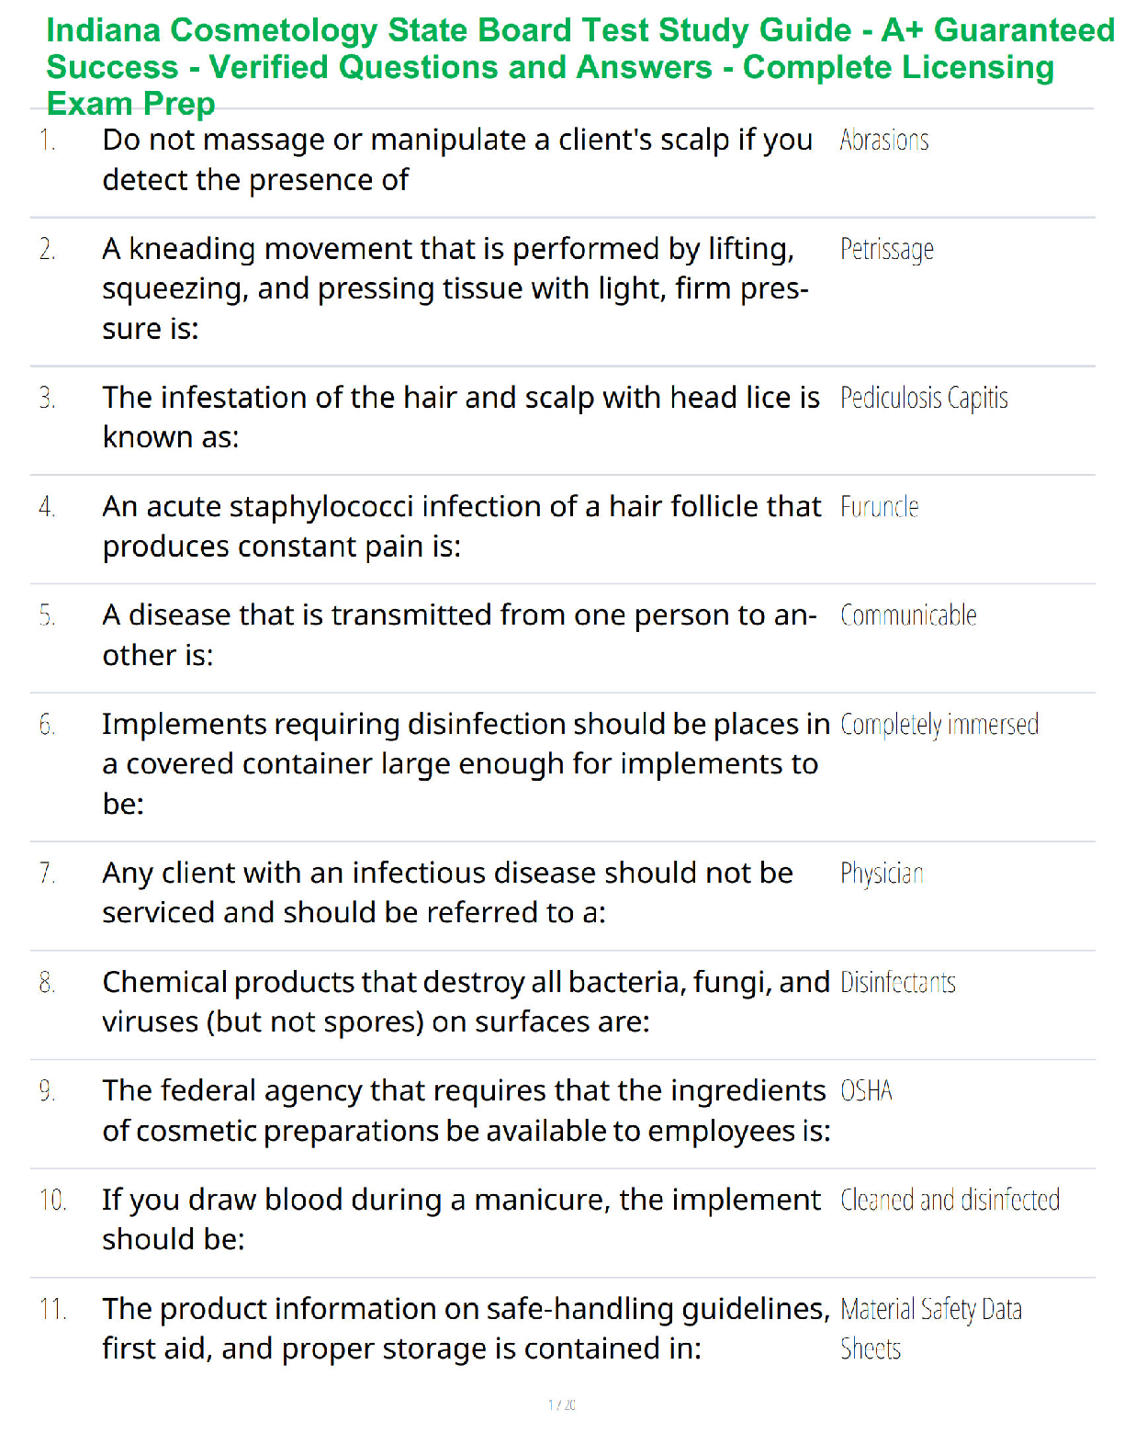
Task: Click the "Completely immersed" answer
Action: click(939, 725)
